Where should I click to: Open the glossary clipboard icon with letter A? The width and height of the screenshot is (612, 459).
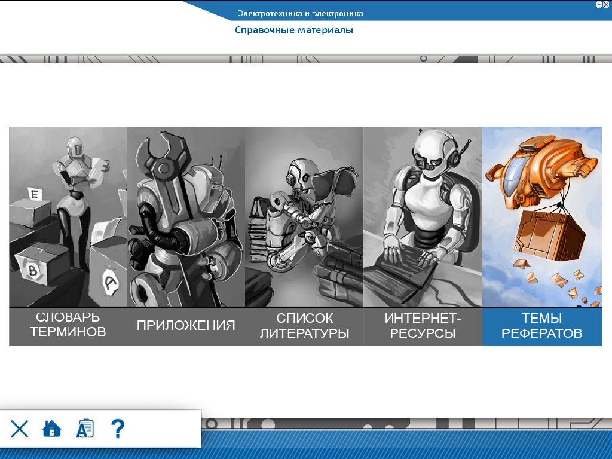pyautogui.click(x=85, y=429)
